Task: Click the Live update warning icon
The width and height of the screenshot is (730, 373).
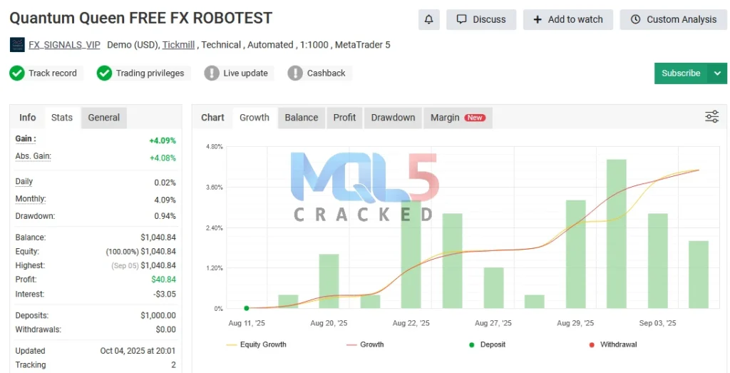Action: [212, 73]
